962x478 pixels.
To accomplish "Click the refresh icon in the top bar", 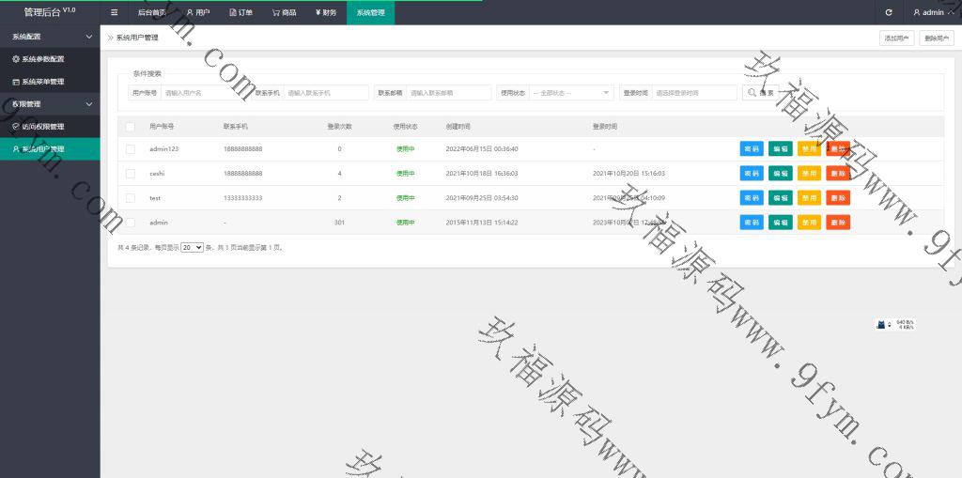I will click(889, 12).
